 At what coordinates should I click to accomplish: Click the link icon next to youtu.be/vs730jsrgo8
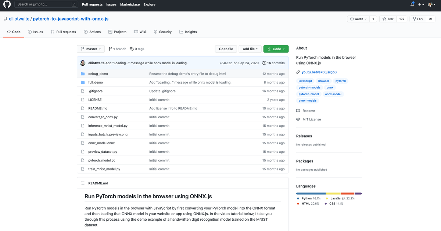298,72
